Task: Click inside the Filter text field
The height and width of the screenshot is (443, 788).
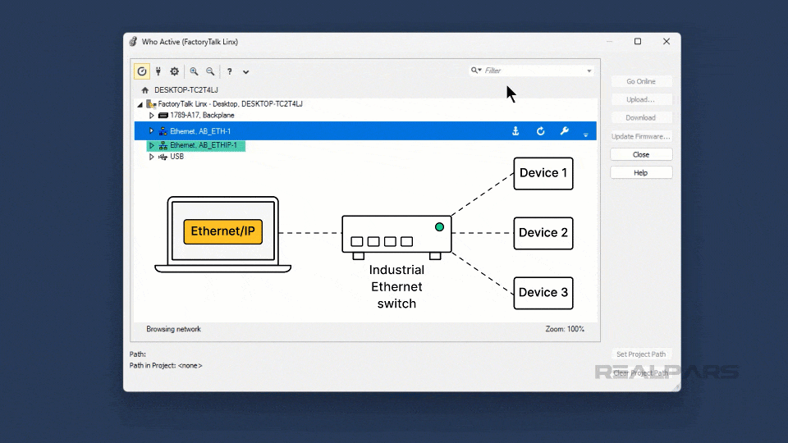Action: pyautogui.click(x=534, y=71)
